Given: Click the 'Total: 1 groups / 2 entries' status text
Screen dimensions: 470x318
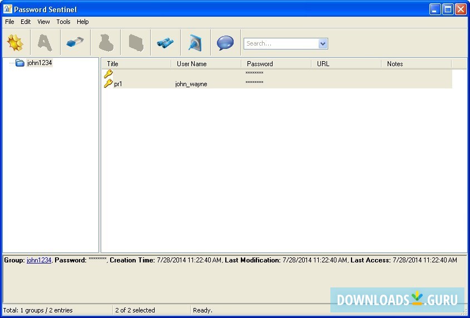Looking at the screenshot, I should click(38, 310).
